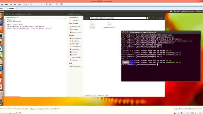Clear the location path with the eraser icon
Image resolution: width=203 pixels, height=114 pixels.
(147, 18)
